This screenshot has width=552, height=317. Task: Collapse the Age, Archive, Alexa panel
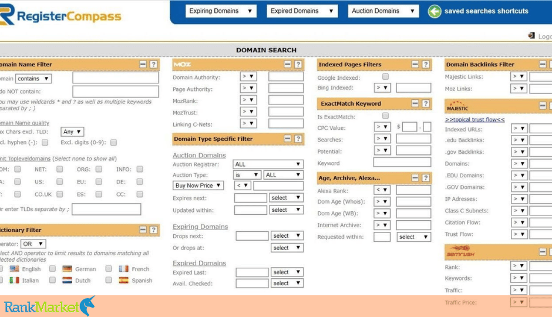(415, 178)
